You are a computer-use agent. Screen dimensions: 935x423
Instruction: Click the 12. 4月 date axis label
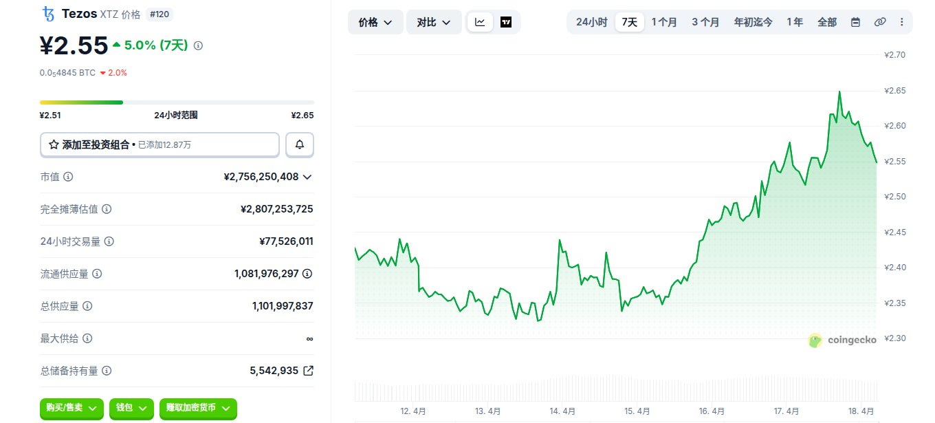point(413,411)
